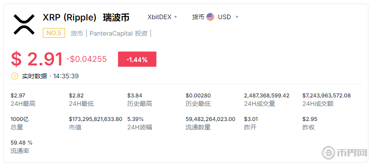Click the 24H成交额 figure
Screen dimensions: 372x165
coord(327,96)
